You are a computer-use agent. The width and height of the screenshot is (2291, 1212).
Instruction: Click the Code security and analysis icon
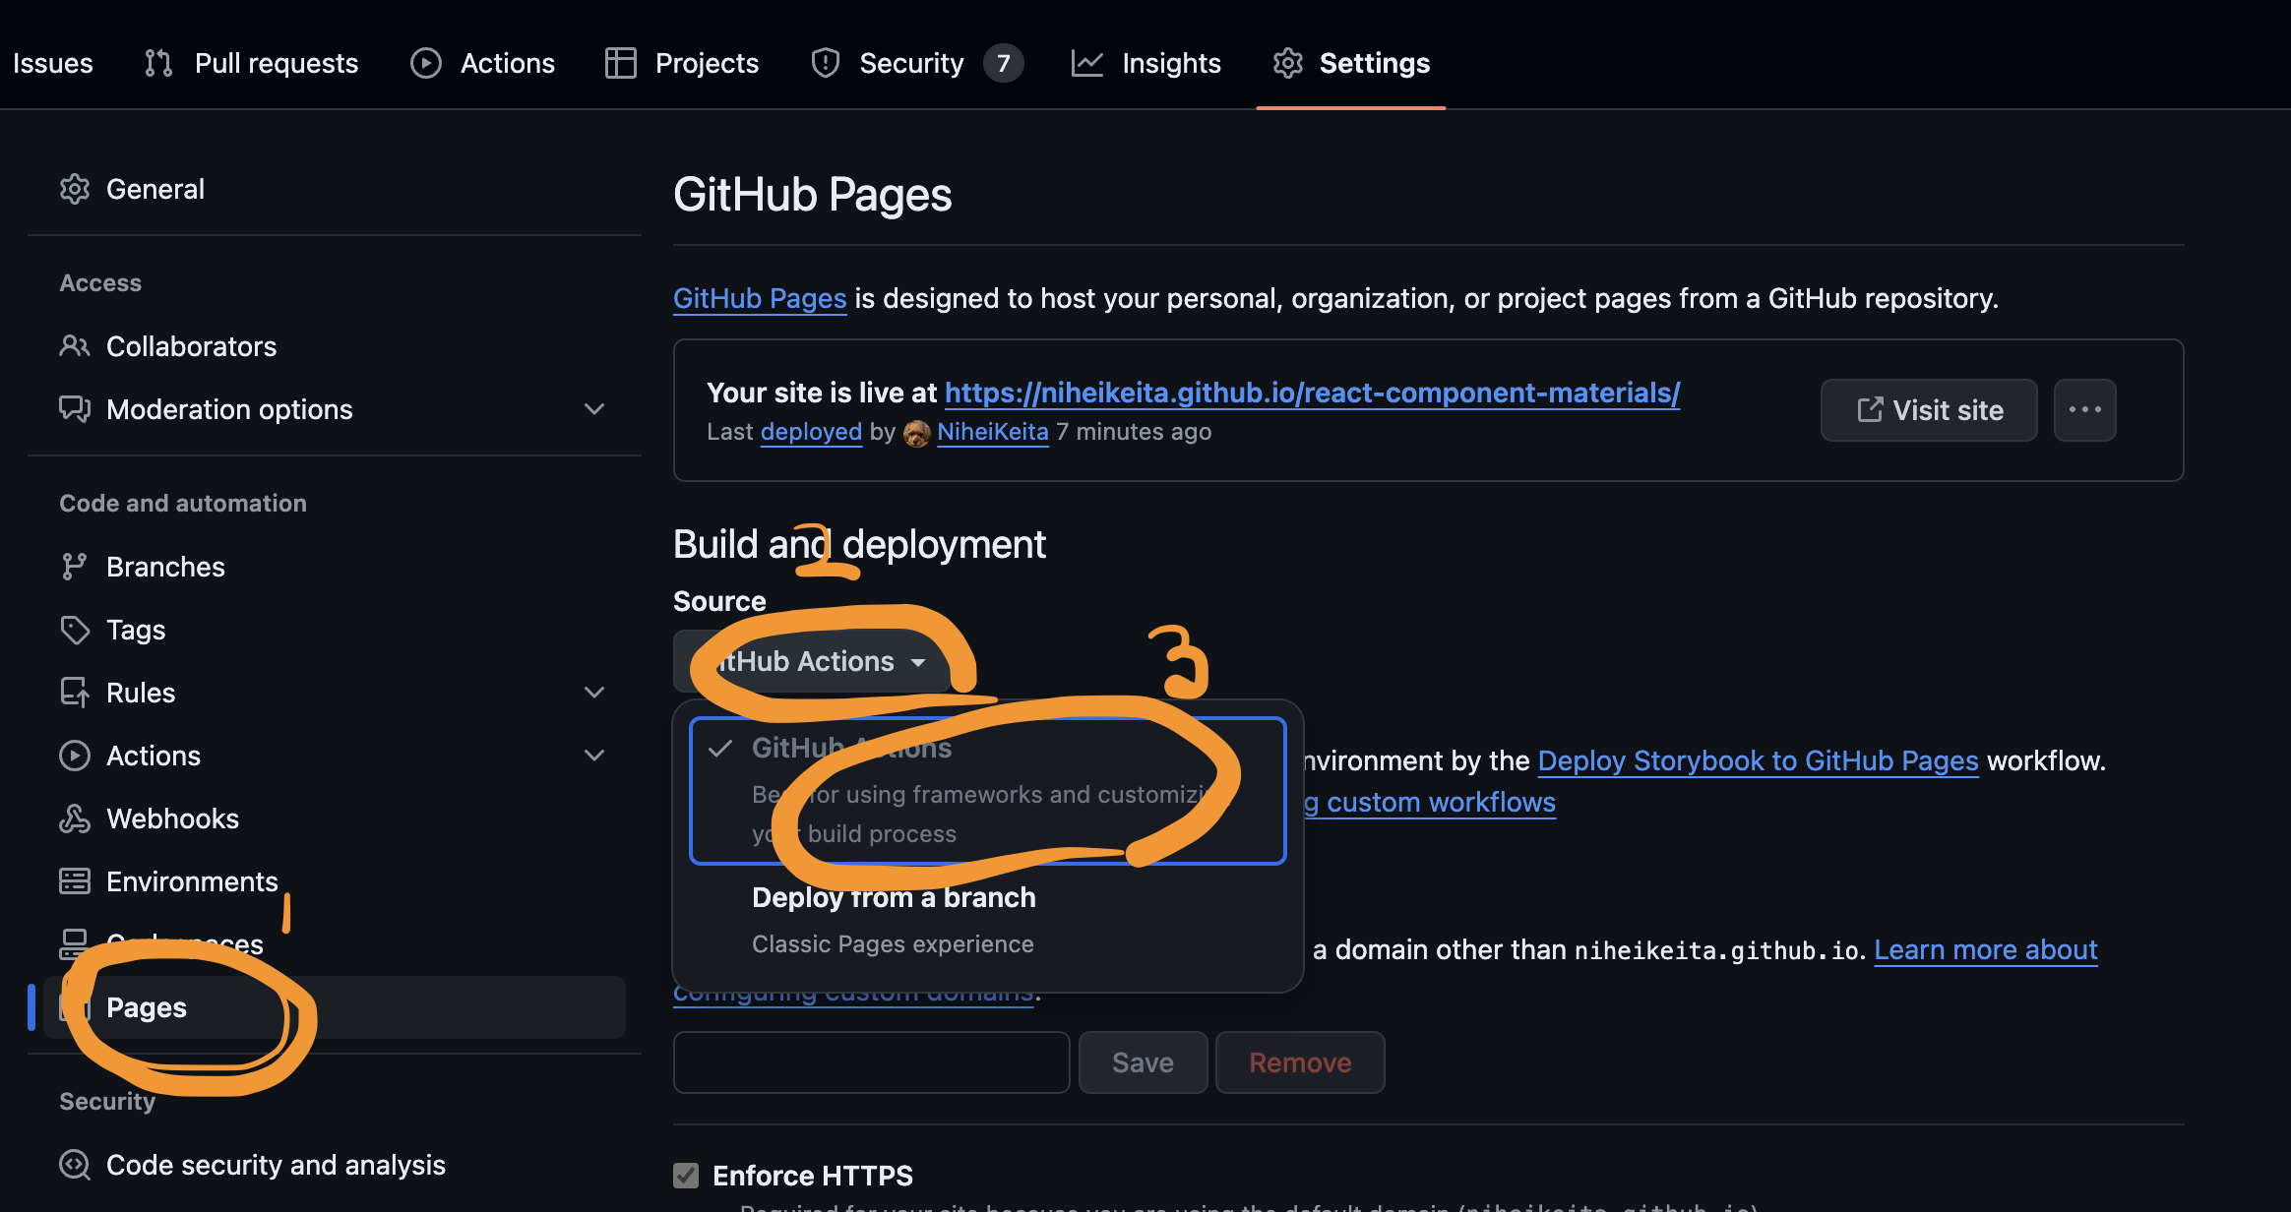point(75,1165)
